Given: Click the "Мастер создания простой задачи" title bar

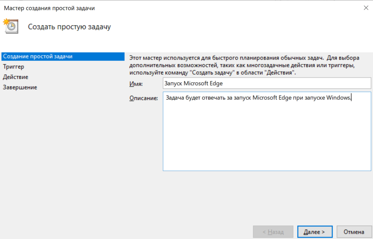Looking at the screenshot, I should pos(49,8).
